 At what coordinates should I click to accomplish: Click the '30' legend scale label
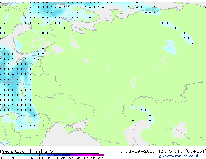tap(71, 158)
